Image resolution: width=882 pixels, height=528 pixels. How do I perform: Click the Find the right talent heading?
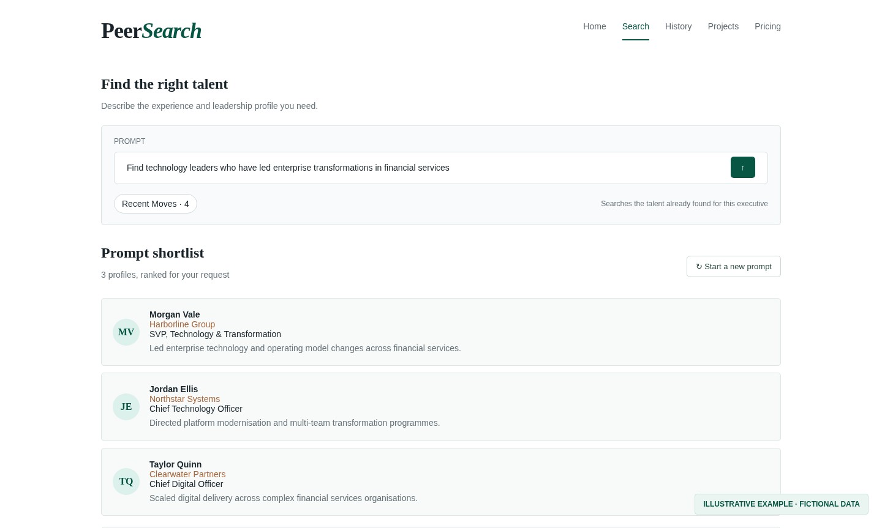pos(164,84)
